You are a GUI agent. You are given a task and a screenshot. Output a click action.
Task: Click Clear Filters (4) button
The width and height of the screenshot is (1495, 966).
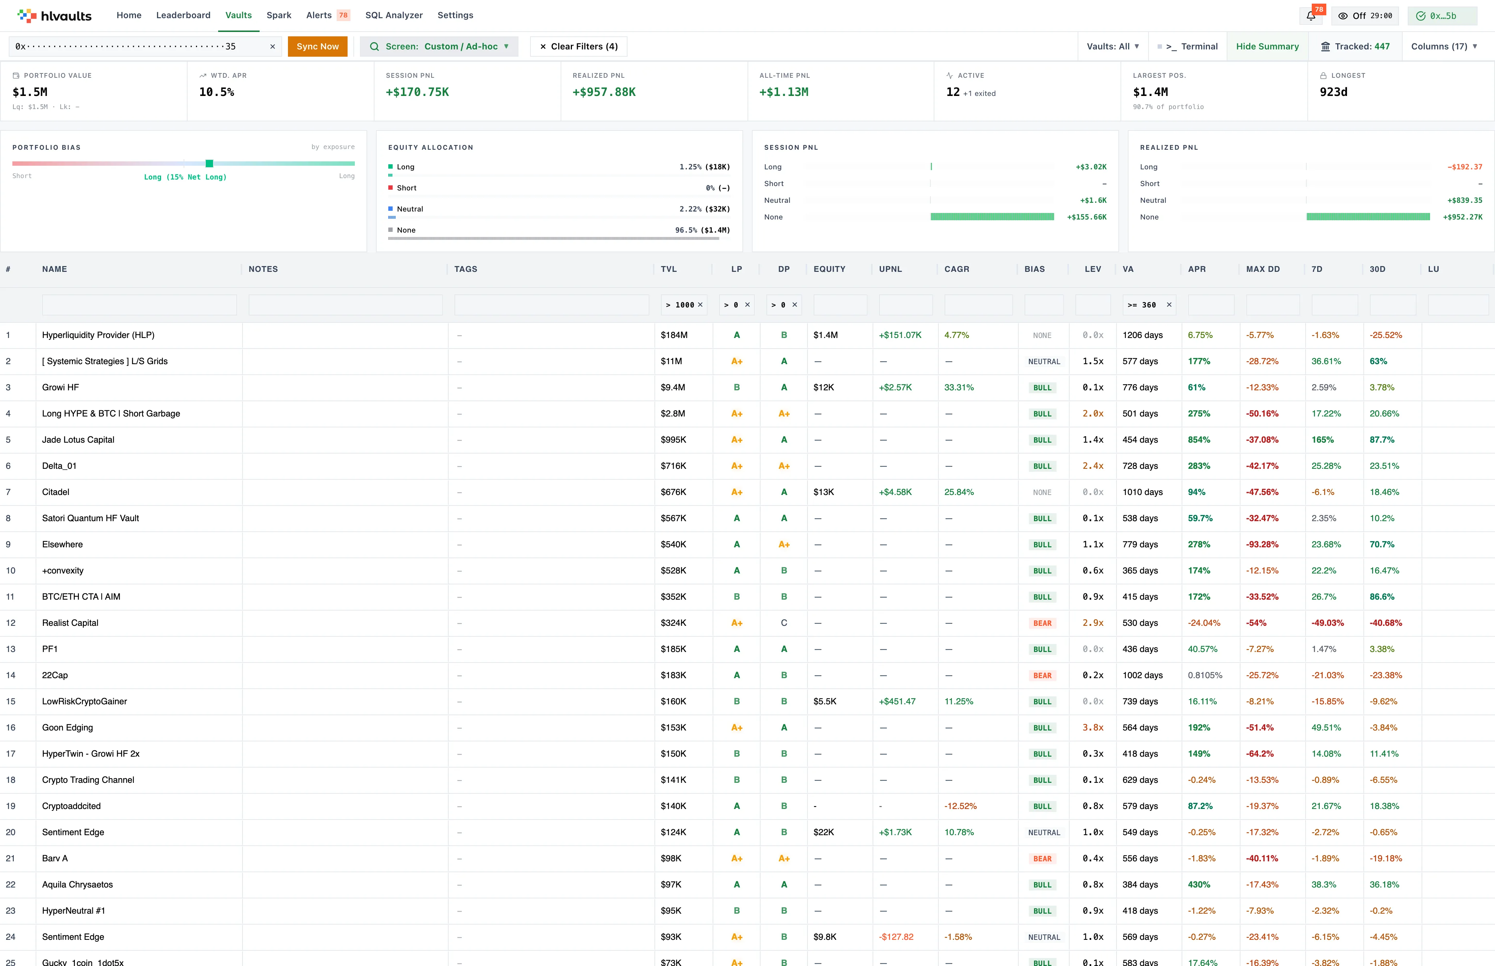(578, 47)
